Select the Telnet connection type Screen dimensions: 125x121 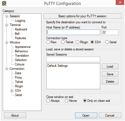pyautogui.click(x=63, y=42)
